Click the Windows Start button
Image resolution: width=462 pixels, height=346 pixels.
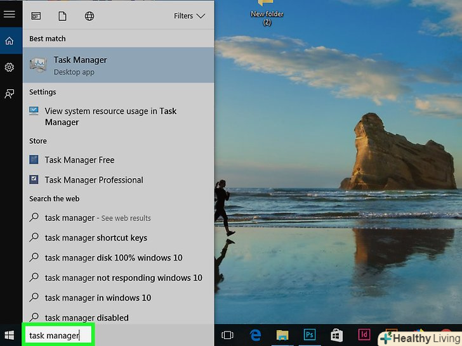[10, 335]
